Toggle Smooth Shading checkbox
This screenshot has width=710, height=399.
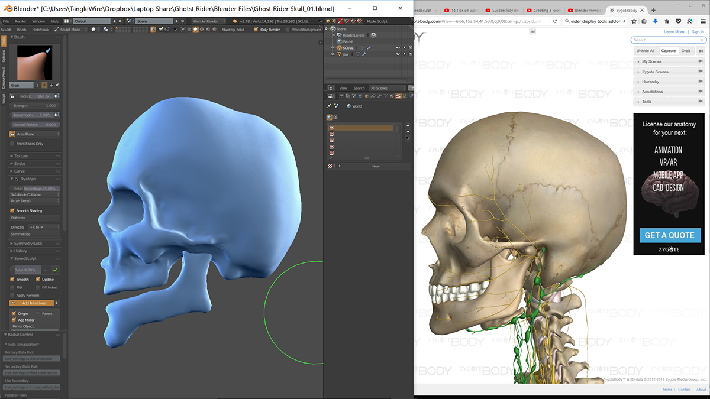pyautogui.click(x=12, y=210)
